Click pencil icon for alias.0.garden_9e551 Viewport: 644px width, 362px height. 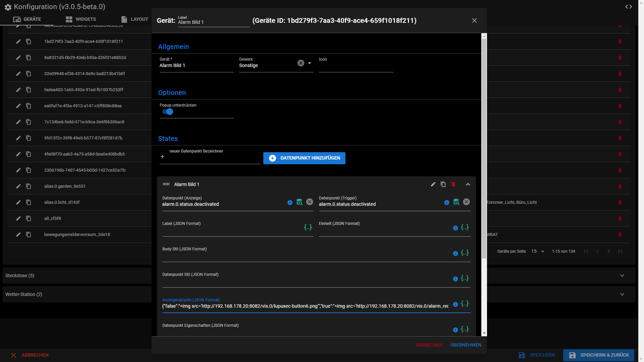(18, 186)
